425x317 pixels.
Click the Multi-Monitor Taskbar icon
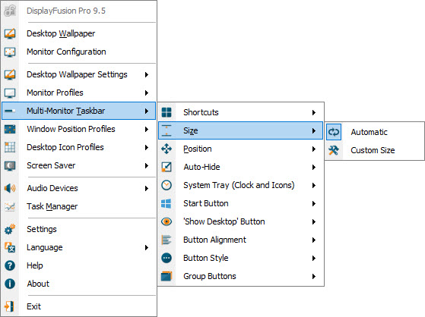click(10, 111)
